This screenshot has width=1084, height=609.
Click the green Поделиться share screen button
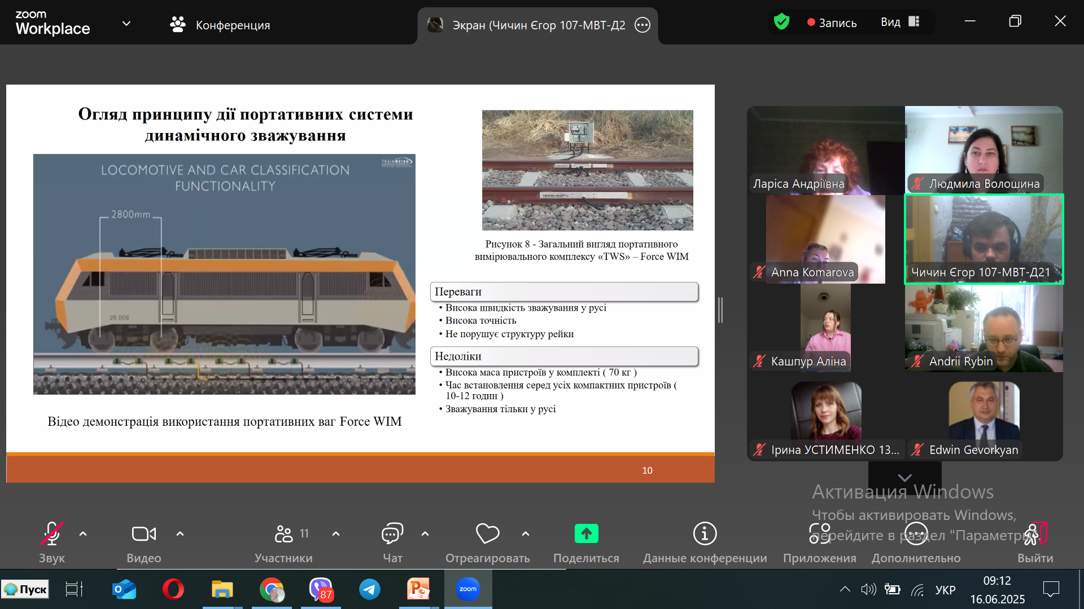(x=586, y=542)
